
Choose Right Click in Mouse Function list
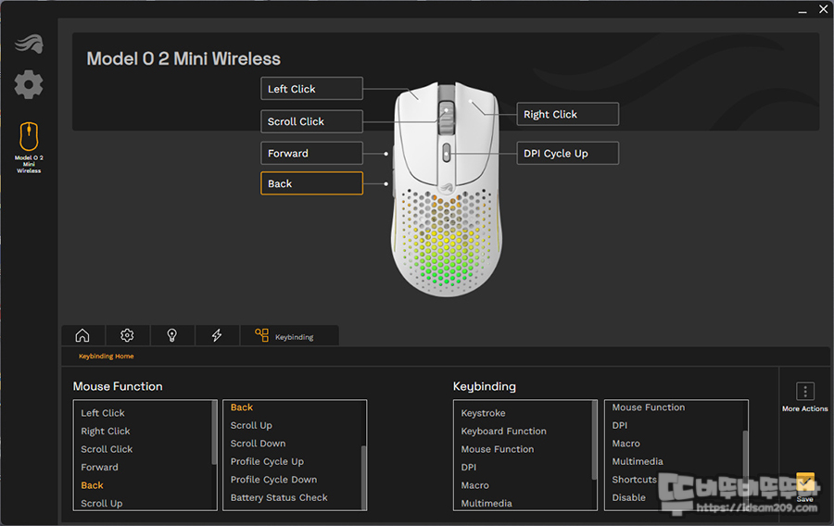(x=106, y=431)
